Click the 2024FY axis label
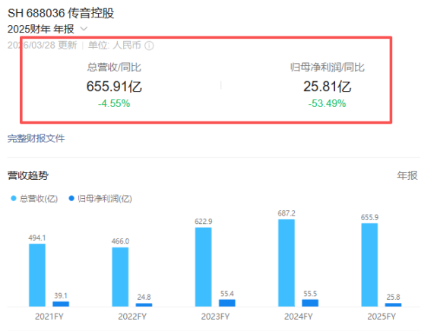This screenshot has height=331, width=421. click(x=299, y=317)
